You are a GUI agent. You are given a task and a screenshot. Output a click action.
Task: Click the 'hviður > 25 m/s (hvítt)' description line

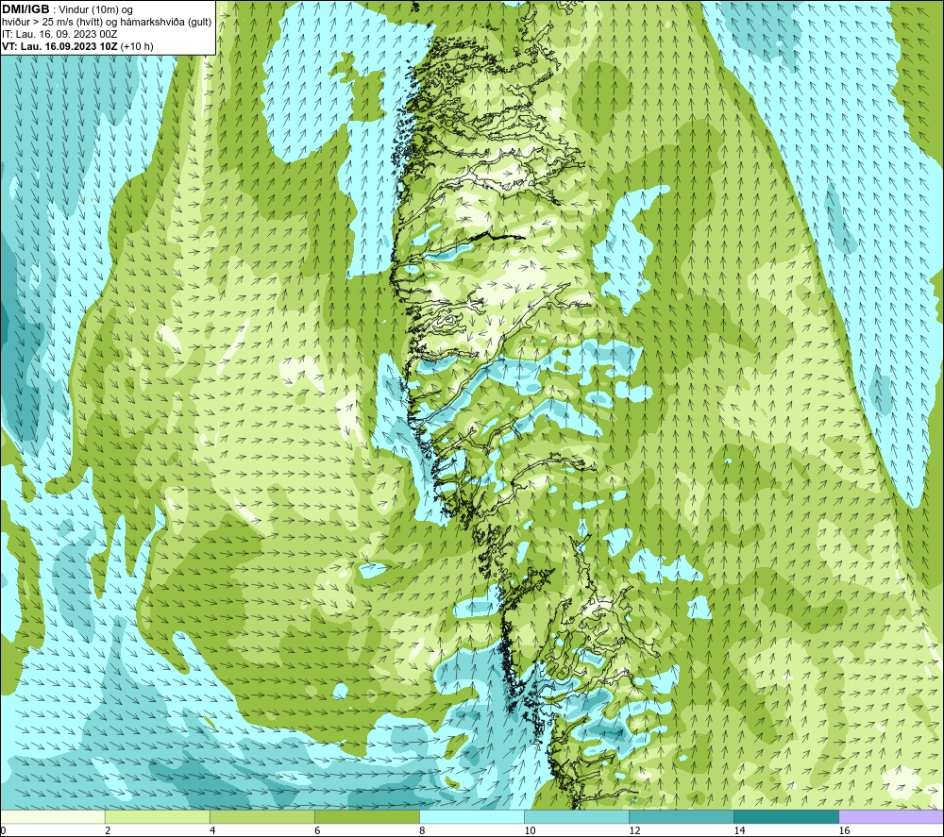pos(107,23)
